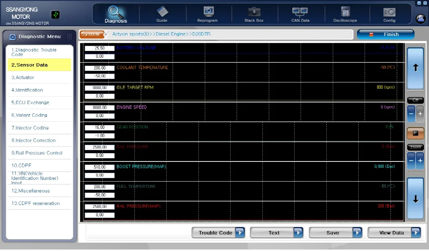Open the Trouble Code button
Viewport: 429px width, 251px height.
(218, 233)
